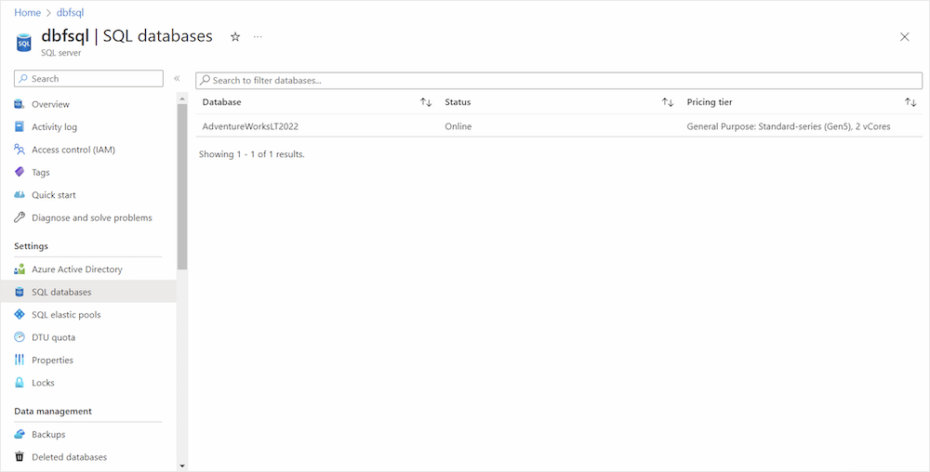Screen dimensions: 930x472
Task: Click the Diagnose and solve problems wrench icon
Action: (20, 218)
